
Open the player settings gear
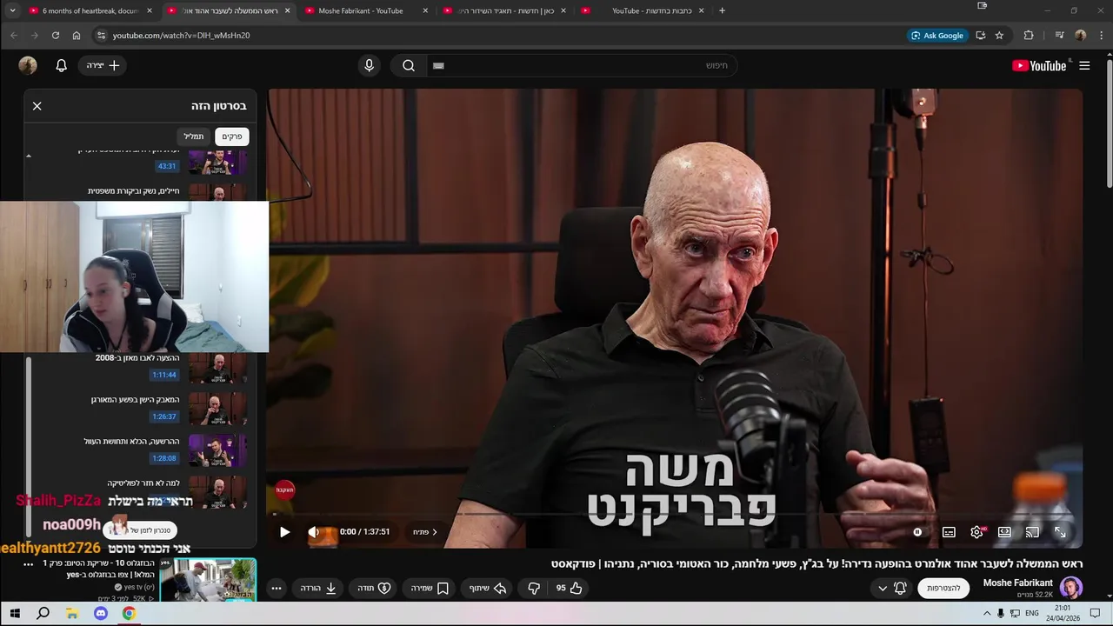pos(976,532)
